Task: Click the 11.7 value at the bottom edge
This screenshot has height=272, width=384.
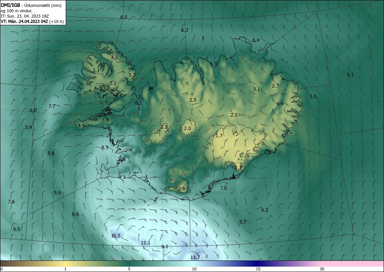Action: (x=195, y=257)
